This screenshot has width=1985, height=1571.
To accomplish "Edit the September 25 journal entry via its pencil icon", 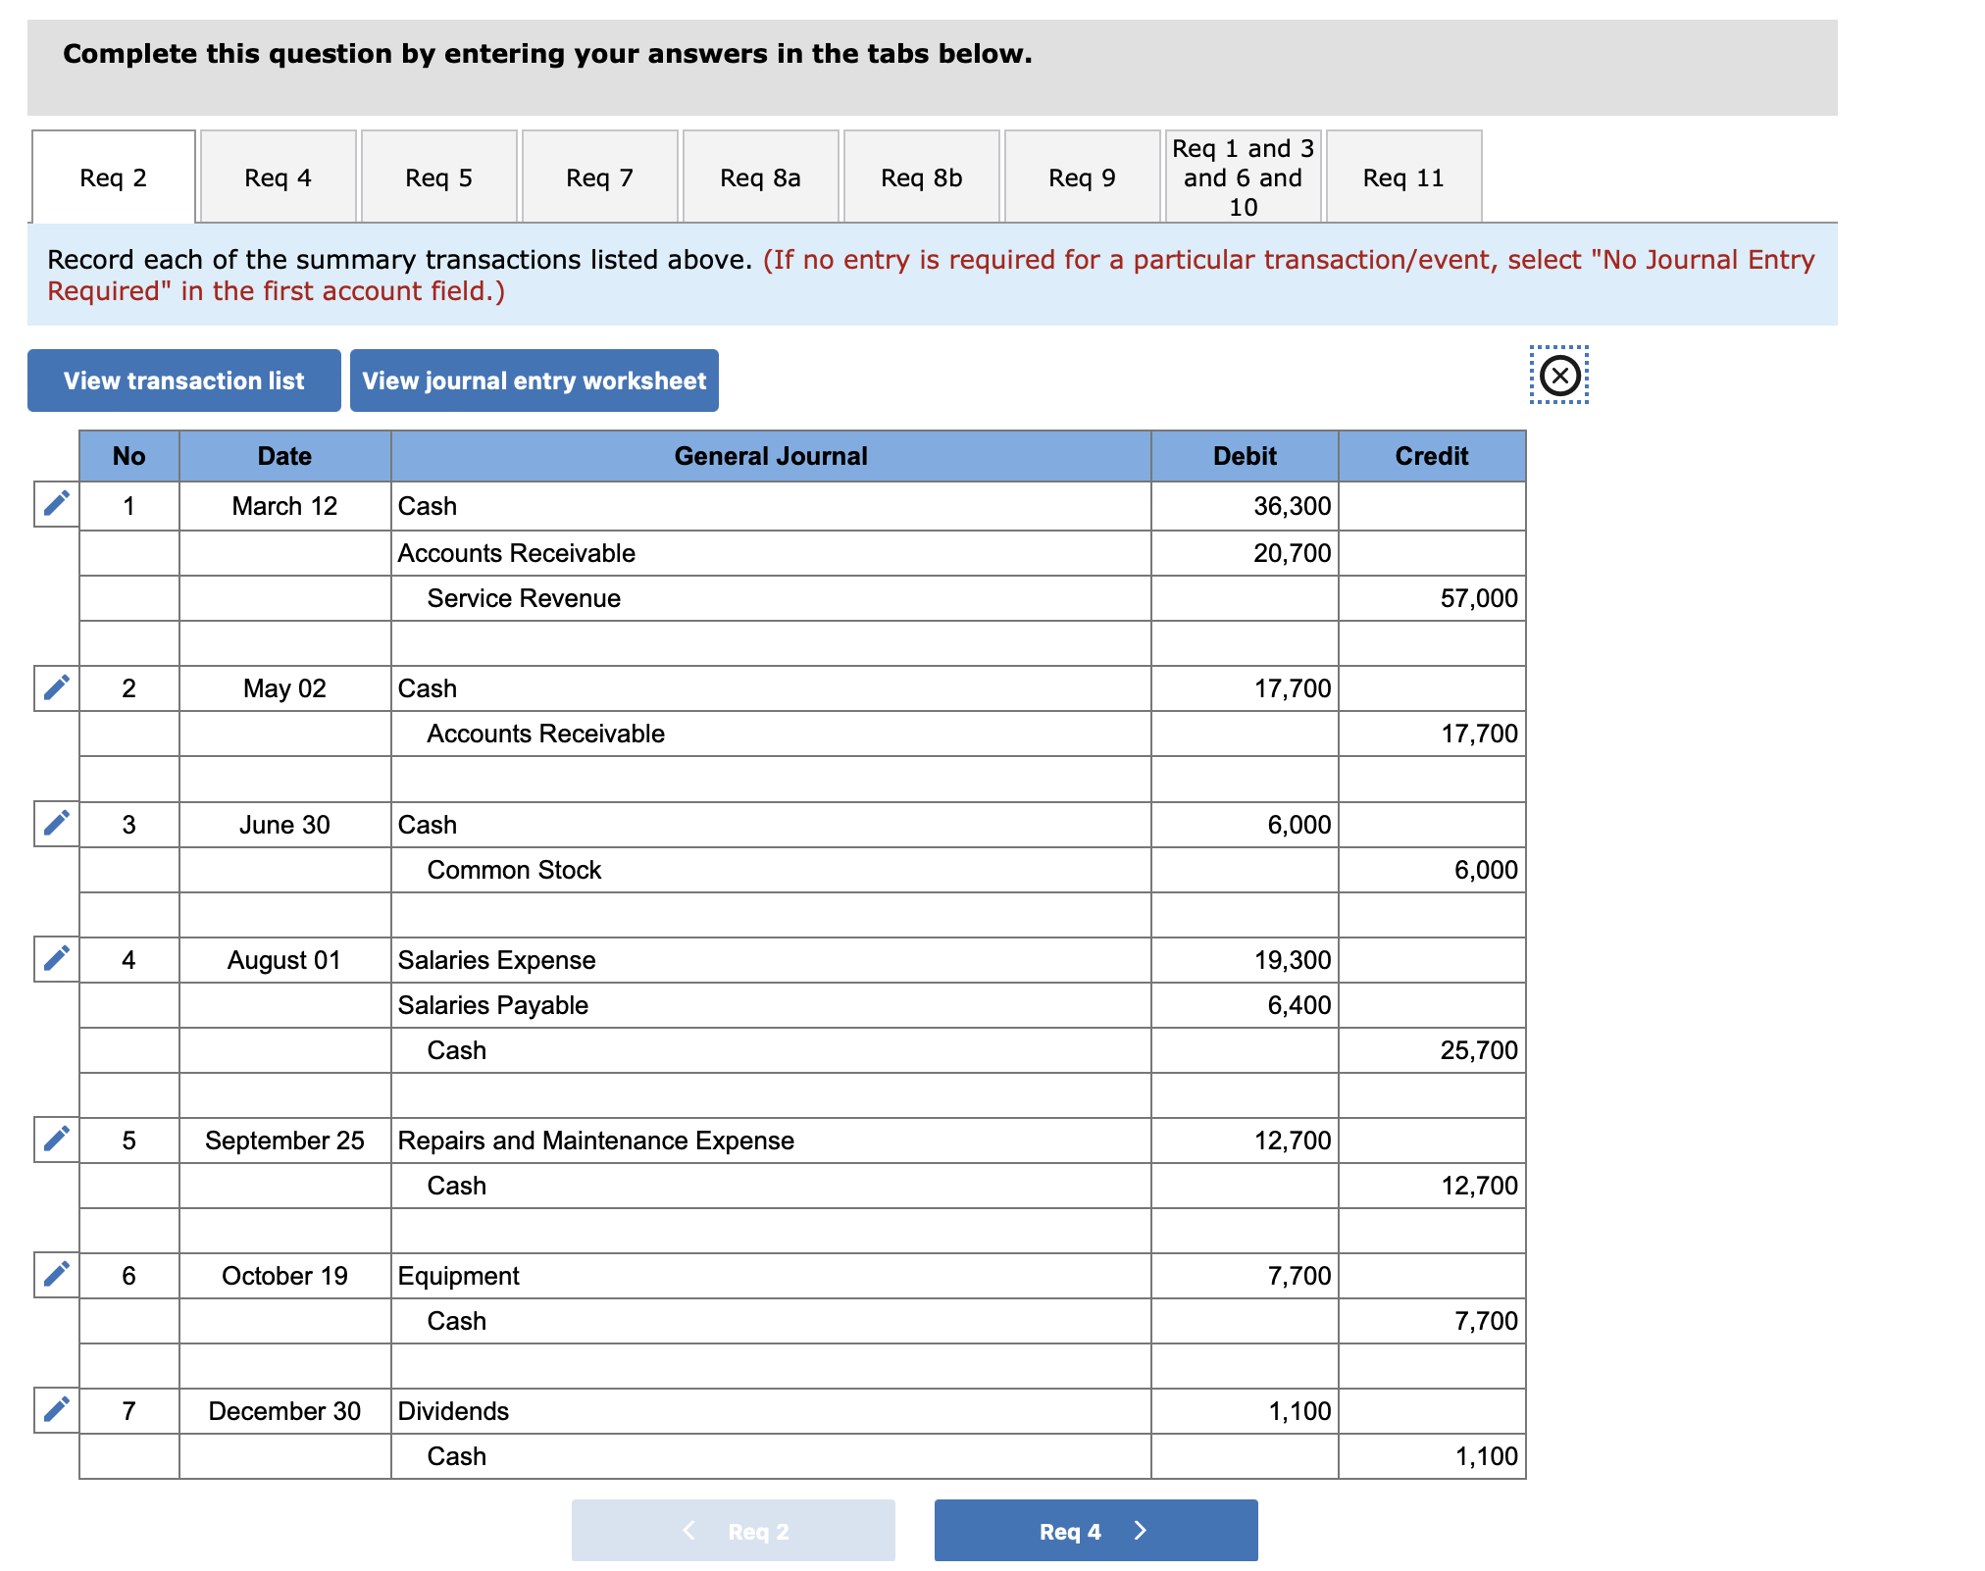I will 55,1140.
